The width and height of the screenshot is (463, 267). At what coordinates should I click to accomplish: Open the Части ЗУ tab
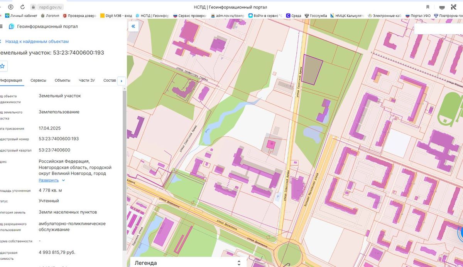point(87,80)
